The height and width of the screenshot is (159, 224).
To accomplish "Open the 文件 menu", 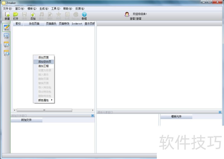I will pyautogui.click(x=7, y=9).
